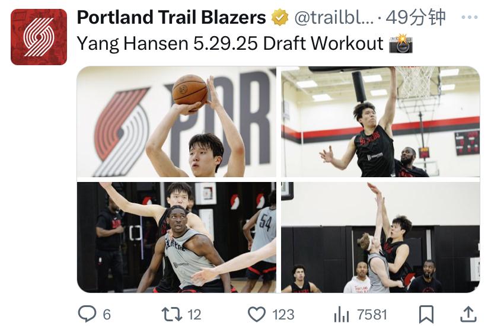Open the Portland Trail Blazers display name

171,17
